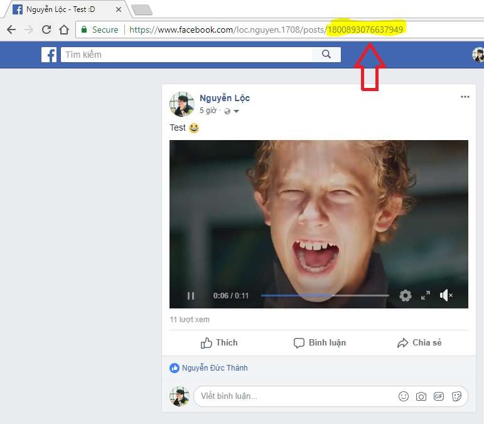
Task: Open video settings gear
Action: coord(406,295)
